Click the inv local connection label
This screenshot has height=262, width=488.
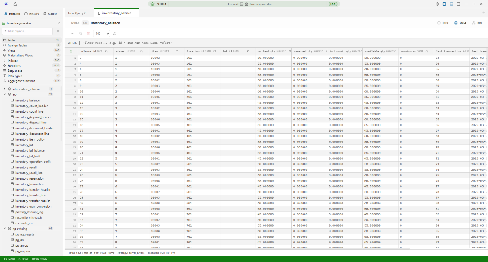[233, 4]
